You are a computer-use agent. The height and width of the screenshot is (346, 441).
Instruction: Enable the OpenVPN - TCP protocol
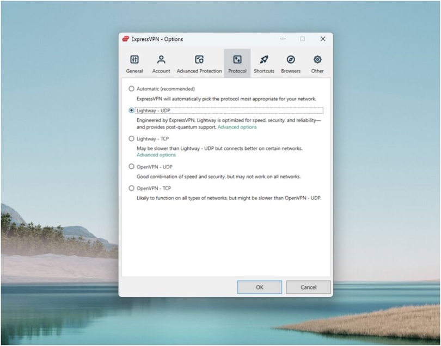click(x=131, y=188)
